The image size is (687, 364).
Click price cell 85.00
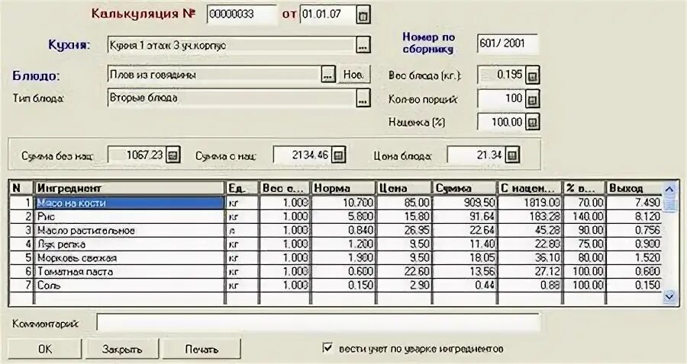[x=404, y=203]
